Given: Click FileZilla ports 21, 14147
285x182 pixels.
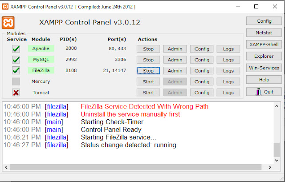Looking at the screenshot, I should (x=114, y=70).
